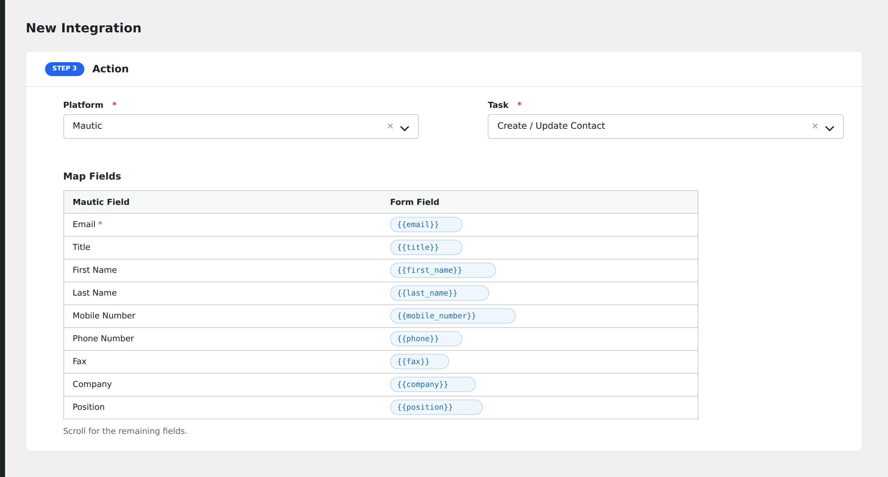
Task: Select the {{first_name}} form field input
Action: pyautogui.click(x=443, y=270)
